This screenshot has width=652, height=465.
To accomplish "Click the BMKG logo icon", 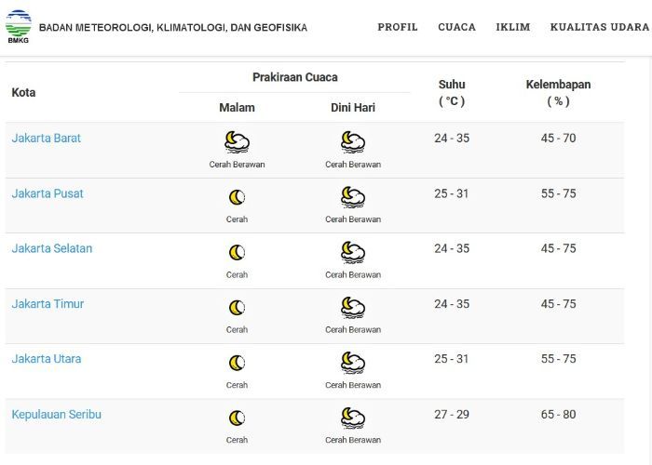I will coord(19,27).
